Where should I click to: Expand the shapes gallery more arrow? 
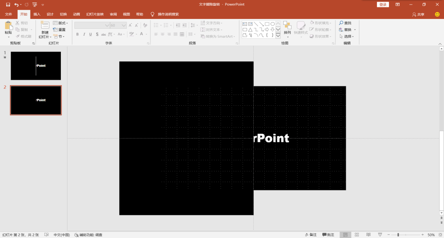click(x=278, y=35)
